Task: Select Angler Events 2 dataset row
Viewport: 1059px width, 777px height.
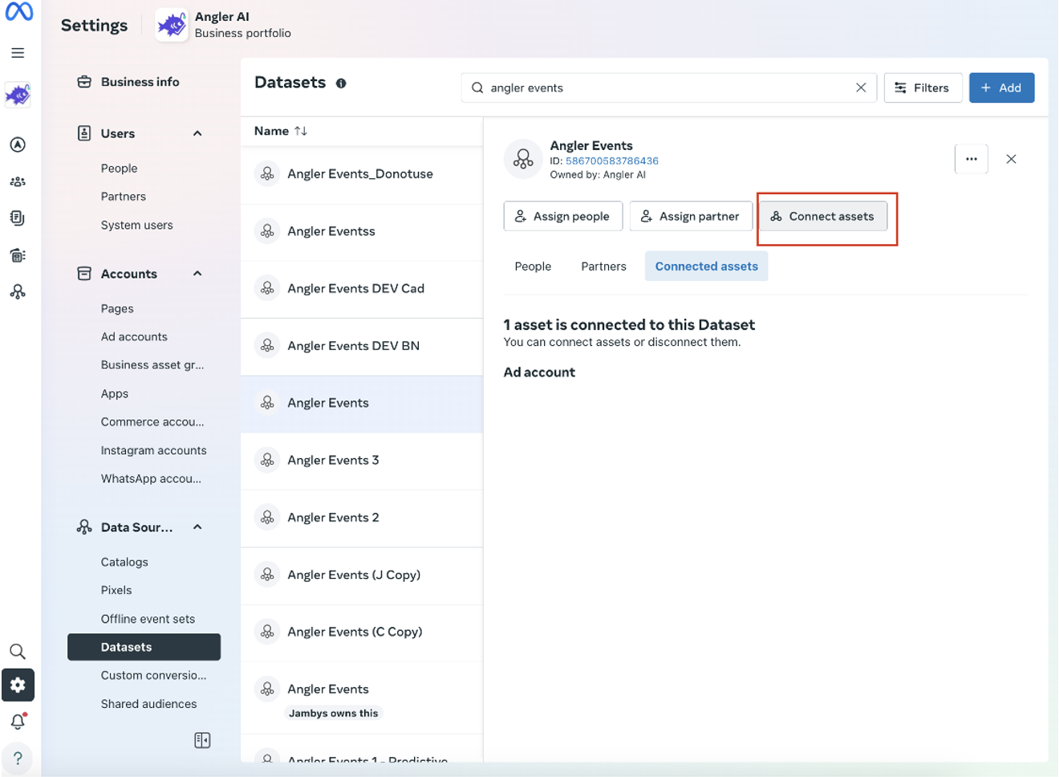Action: click(x=362, y=518)
